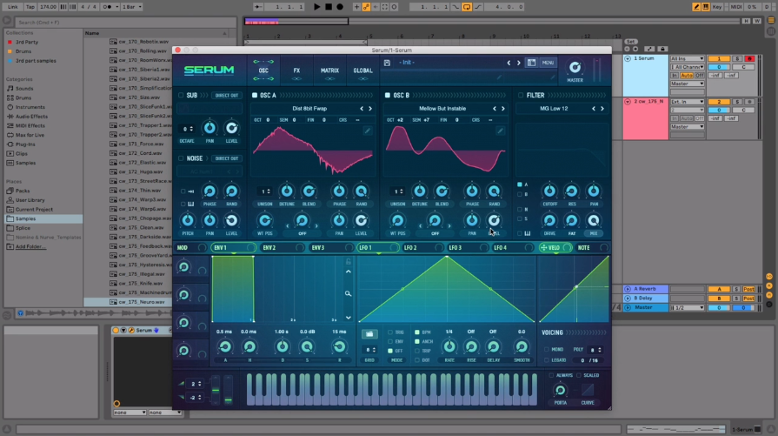
Task: Click the envelope lock icon
Action: point(349,261)
